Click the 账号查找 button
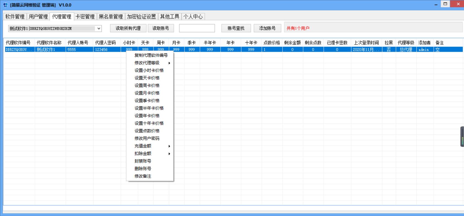The width and height of the screenshot is (464, 216). pyautogui.click(x=236, y=28)
